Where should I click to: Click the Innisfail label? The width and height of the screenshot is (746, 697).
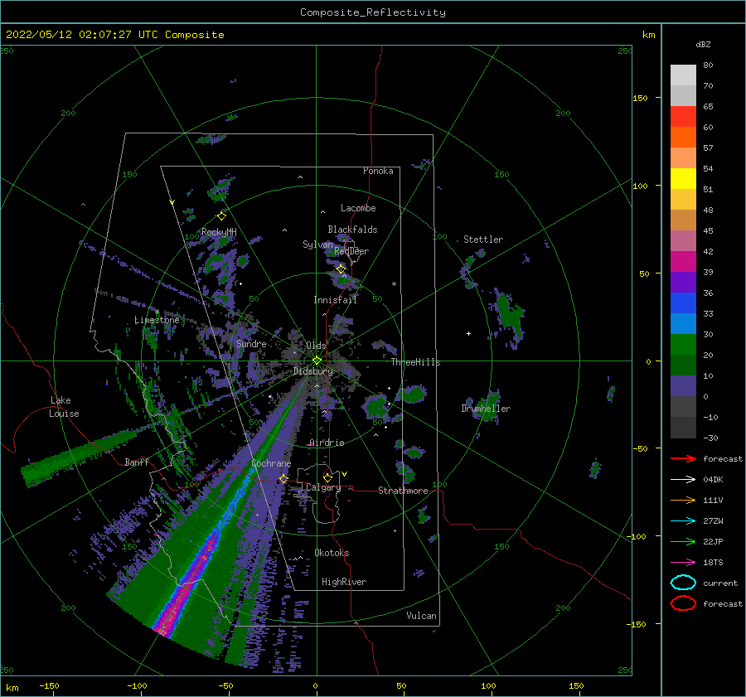(x=335, y=300)
